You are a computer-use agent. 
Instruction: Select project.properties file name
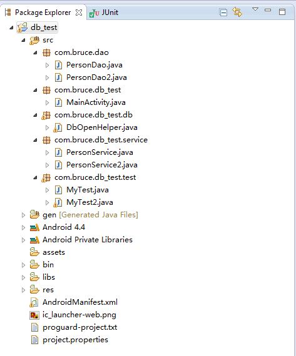click(75, 340)
